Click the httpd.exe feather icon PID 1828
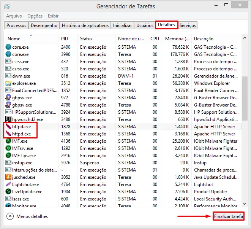Screen dimensions: 251x229 (x=8, y=126)
